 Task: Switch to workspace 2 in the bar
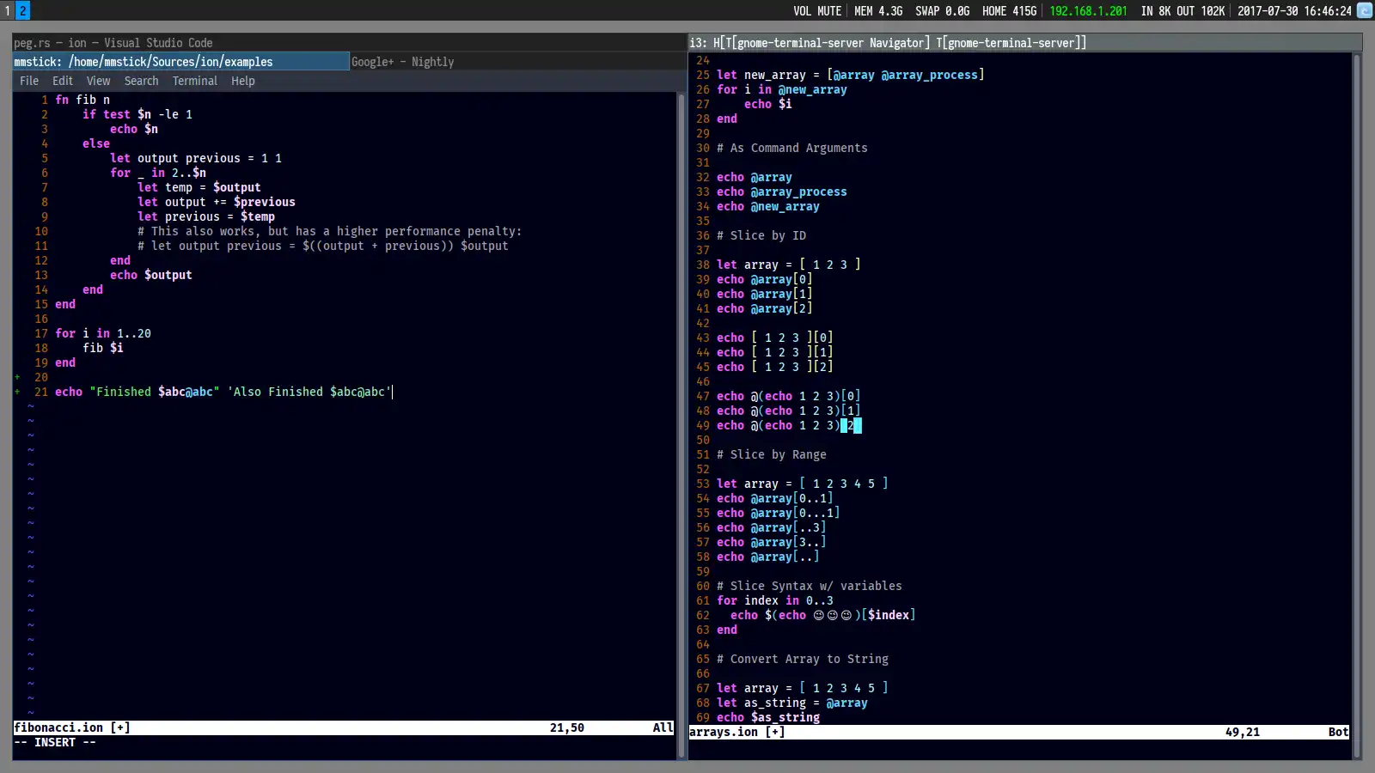pos(23,10)
